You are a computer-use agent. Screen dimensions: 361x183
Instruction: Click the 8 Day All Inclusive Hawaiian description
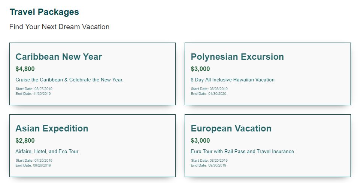pyautogui.click(x=233, y=80)
